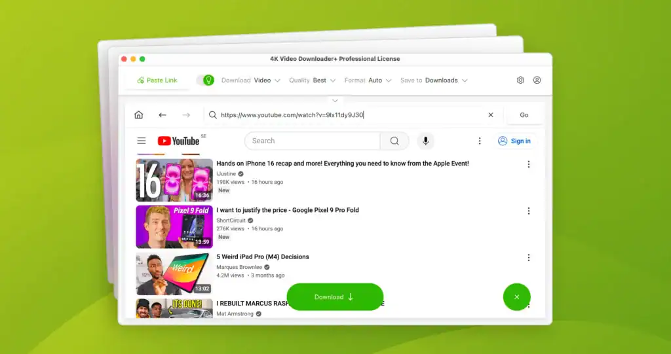Click the YouTube Sign in button
This screenshot has width=671, height=354.
(x=514, y=141)
